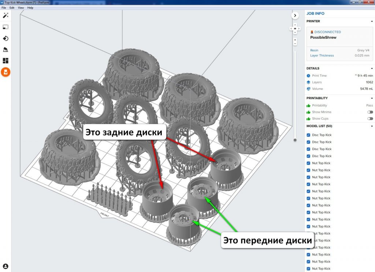Click the orange Start Print button
The width and height of the screenshot is (375, 272).
(x=5, y=72)
